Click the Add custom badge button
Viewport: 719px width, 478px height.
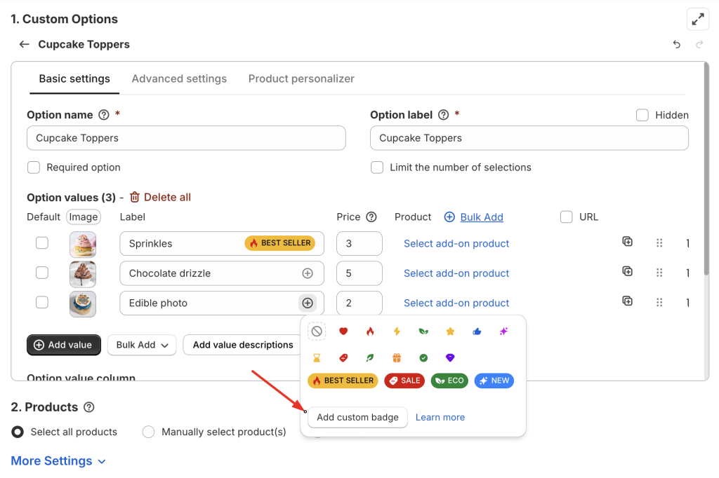point(357,417)
